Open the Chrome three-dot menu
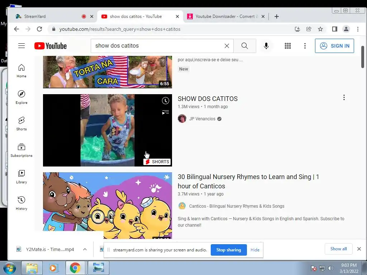Viewport: 367px width, 275px height. [x=358, y=29]
